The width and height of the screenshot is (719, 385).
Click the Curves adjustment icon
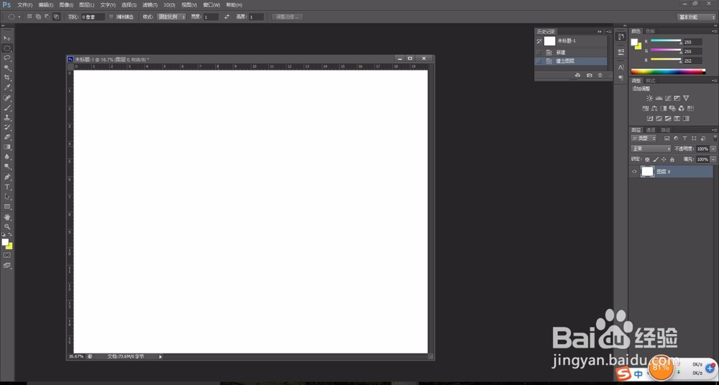(668, 98)
